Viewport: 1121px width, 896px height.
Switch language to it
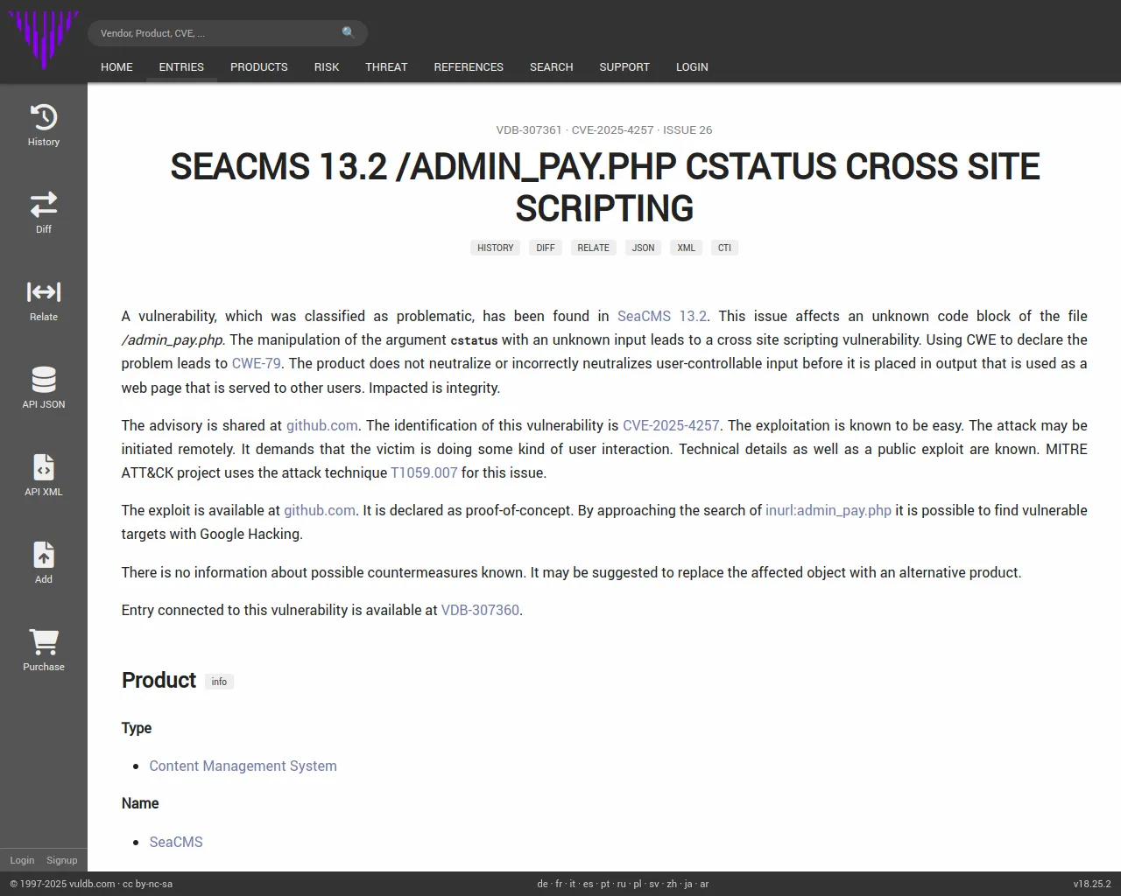[x=573, y=884]
